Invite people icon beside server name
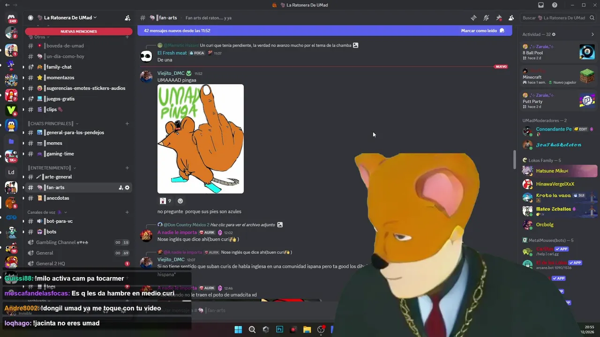Viewport: 600px width, 337px height. (127, 18)
